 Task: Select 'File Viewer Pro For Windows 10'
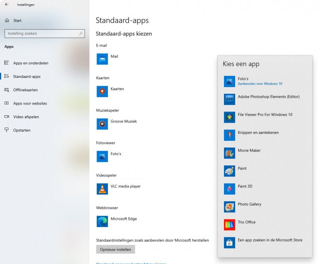coord(265,115)
